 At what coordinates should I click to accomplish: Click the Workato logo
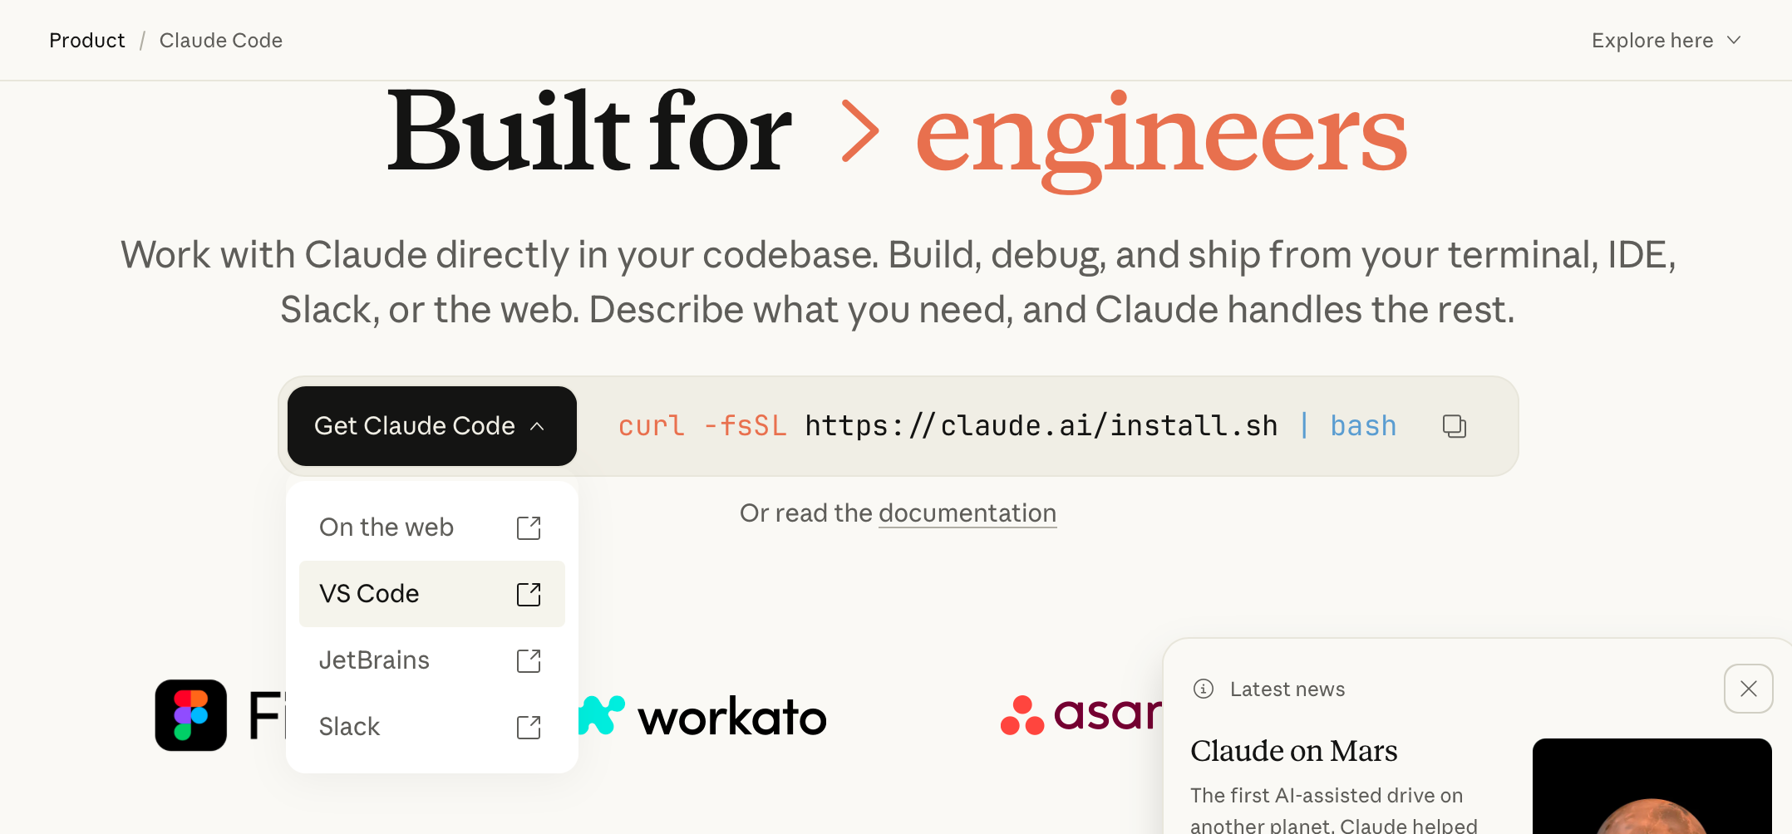tap(703, 716)
